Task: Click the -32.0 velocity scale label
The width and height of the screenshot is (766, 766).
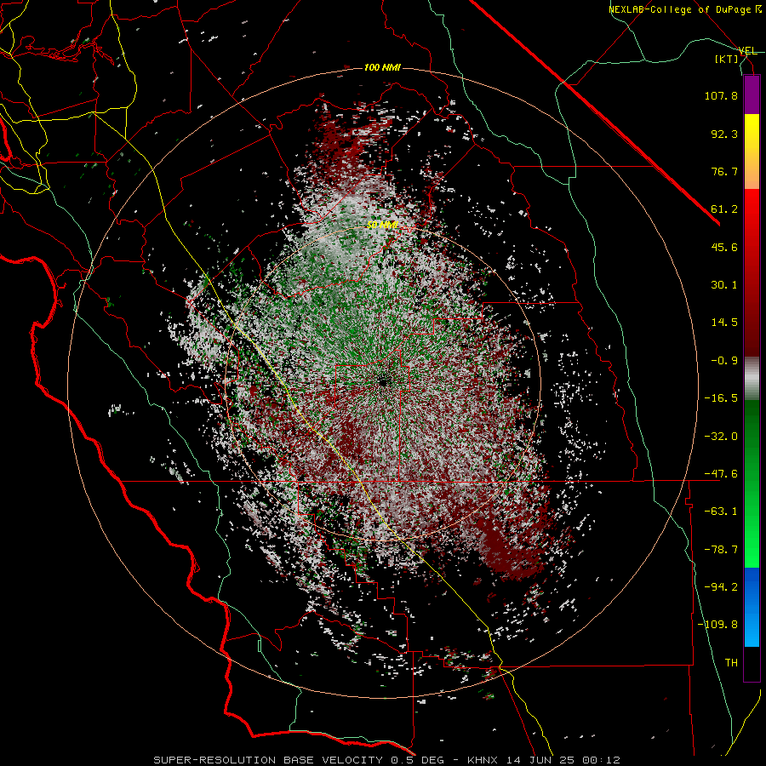Action: point(721,437)
